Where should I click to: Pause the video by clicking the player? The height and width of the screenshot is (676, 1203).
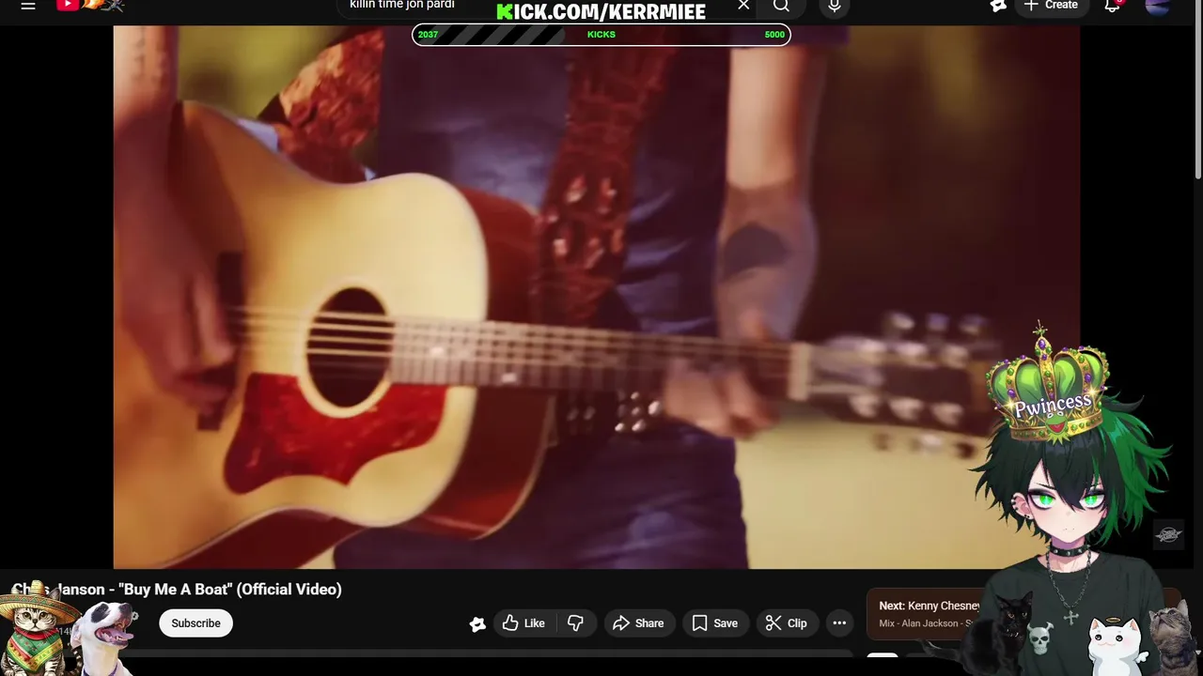596,297
